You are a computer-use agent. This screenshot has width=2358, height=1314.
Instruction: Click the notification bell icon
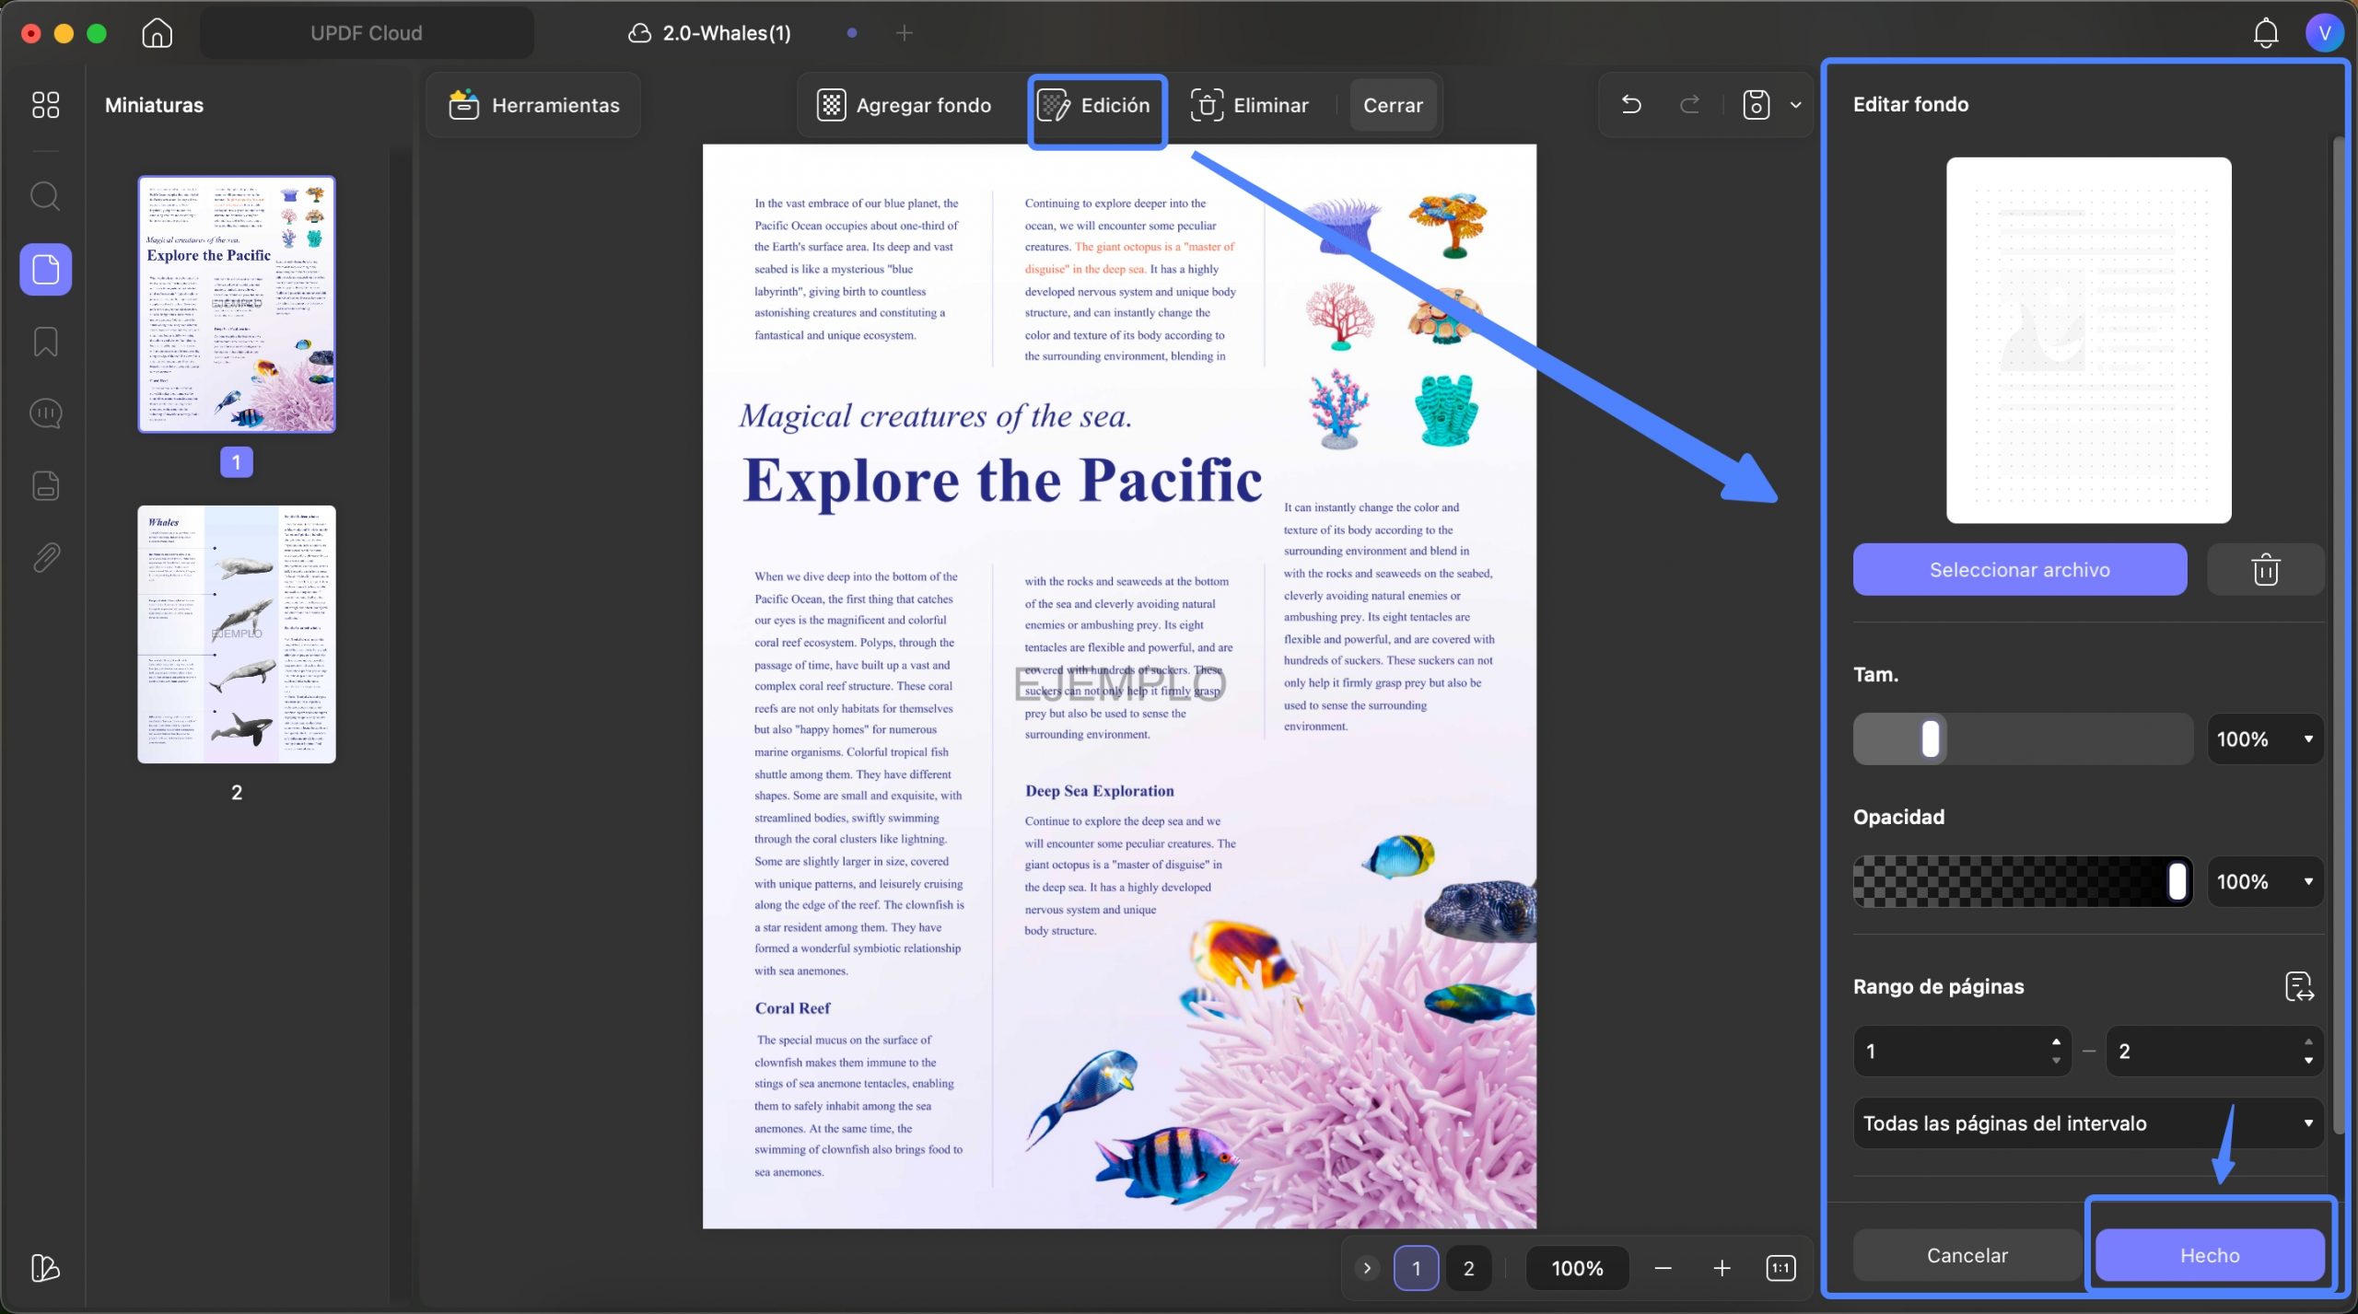pos(2265,33)
